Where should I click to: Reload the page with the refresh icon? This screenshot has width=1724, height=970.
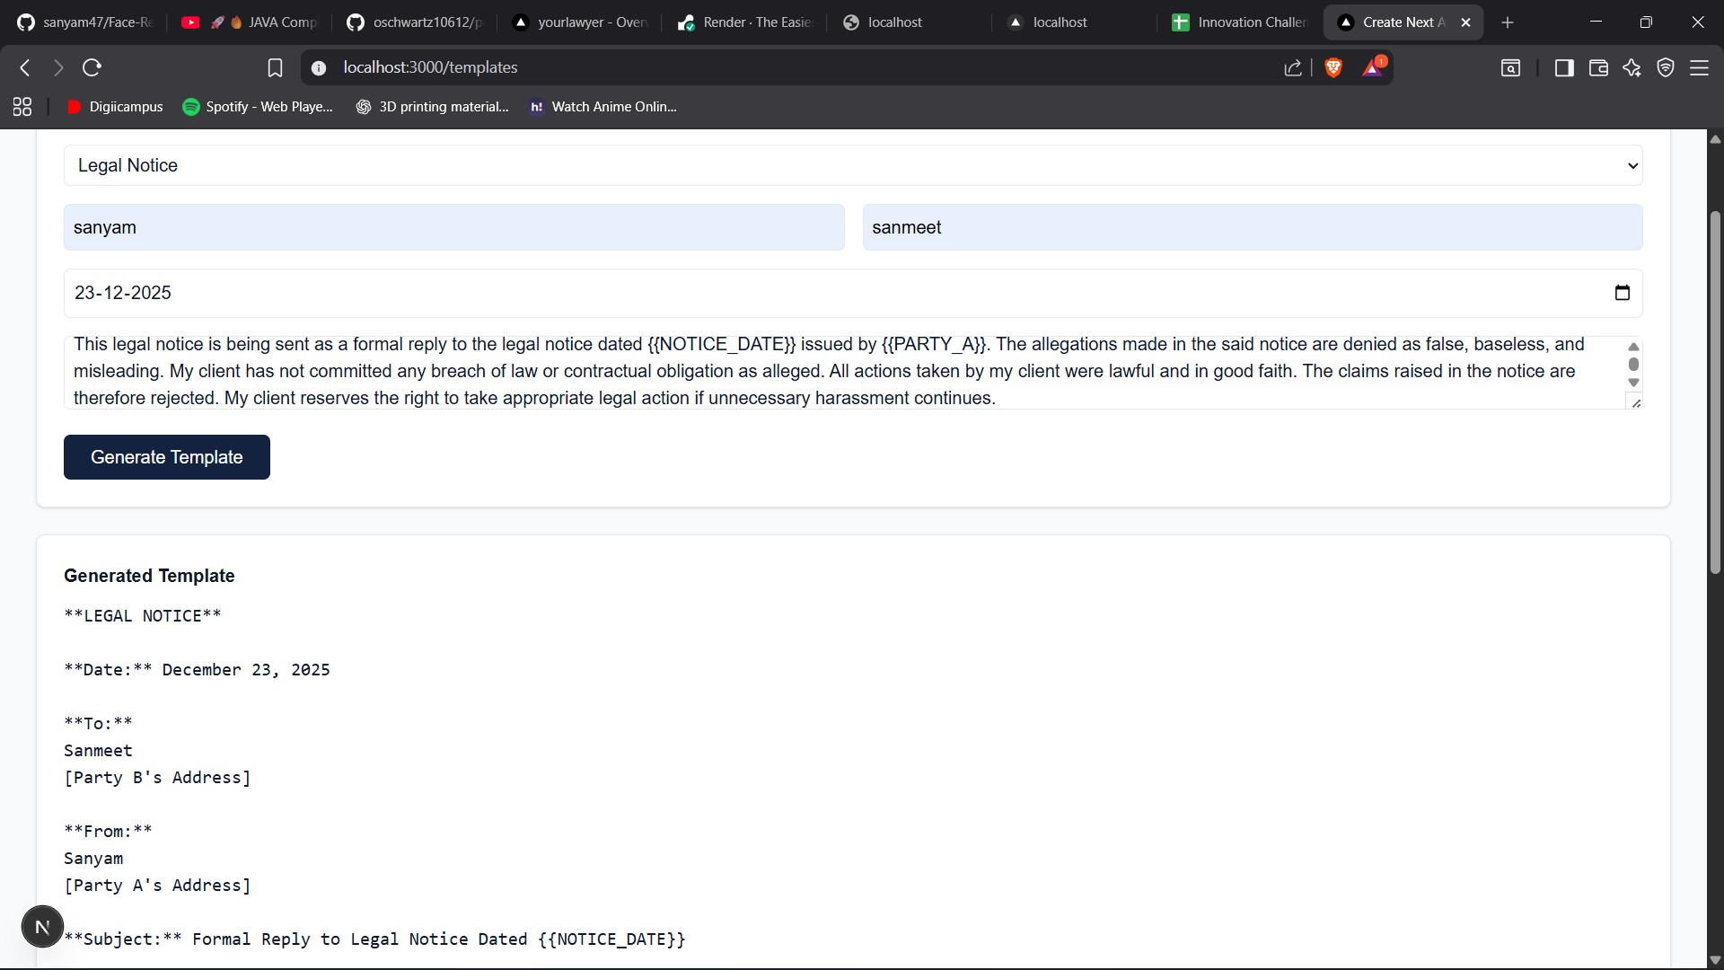(92, 67)
